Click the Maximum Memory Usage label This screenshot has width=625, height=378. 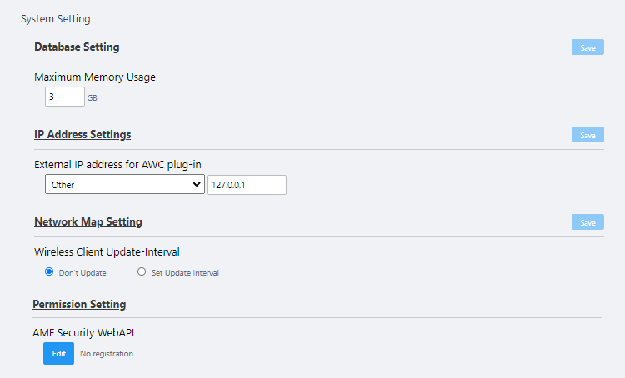[x=95, y=77]
